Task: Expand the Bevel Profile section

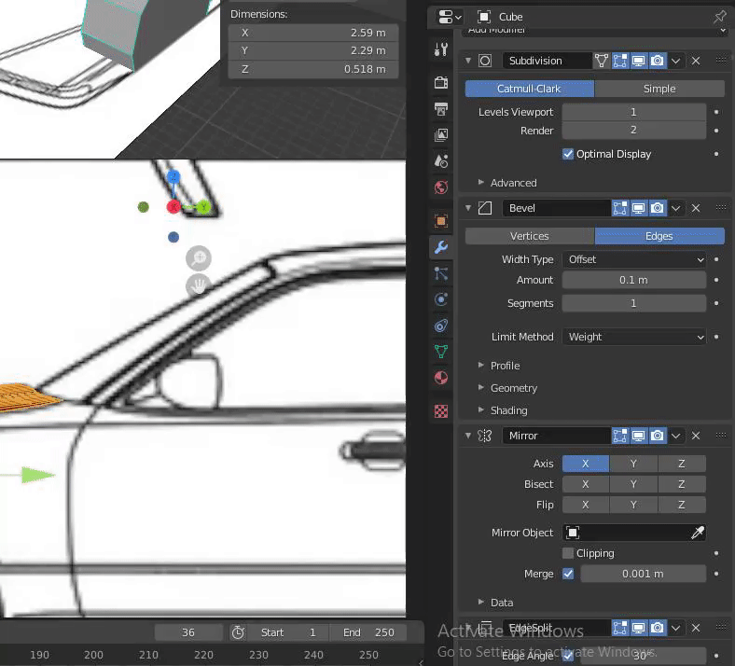Action: (x=481, y=365)
